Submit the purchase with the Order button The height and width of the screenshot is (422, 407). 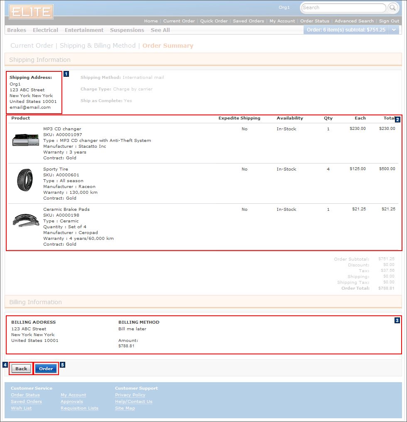(46, 368)
